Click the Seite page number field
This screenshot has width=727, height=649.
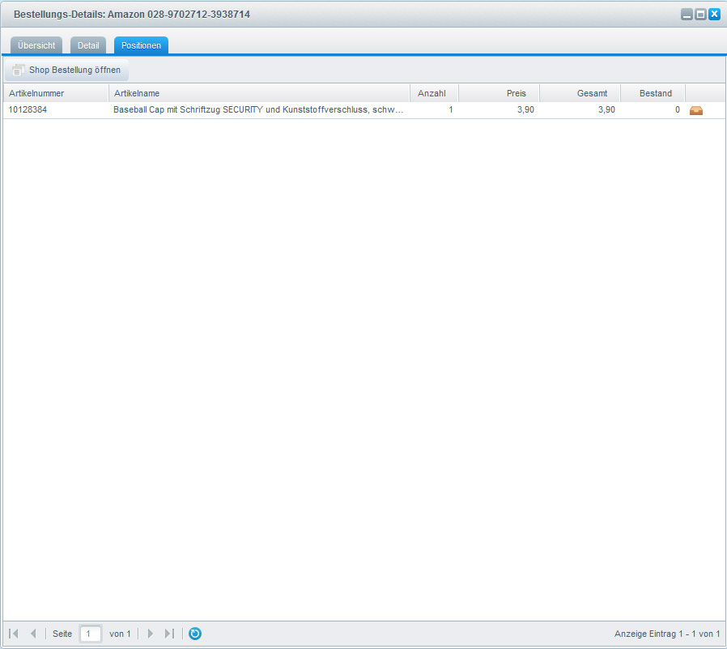[x=91, y=634]
